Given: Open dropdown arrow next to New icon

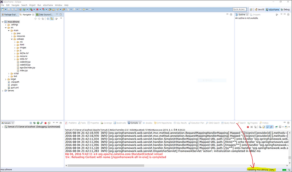Looking at the screenshot, I should click(x=6, y=9).
